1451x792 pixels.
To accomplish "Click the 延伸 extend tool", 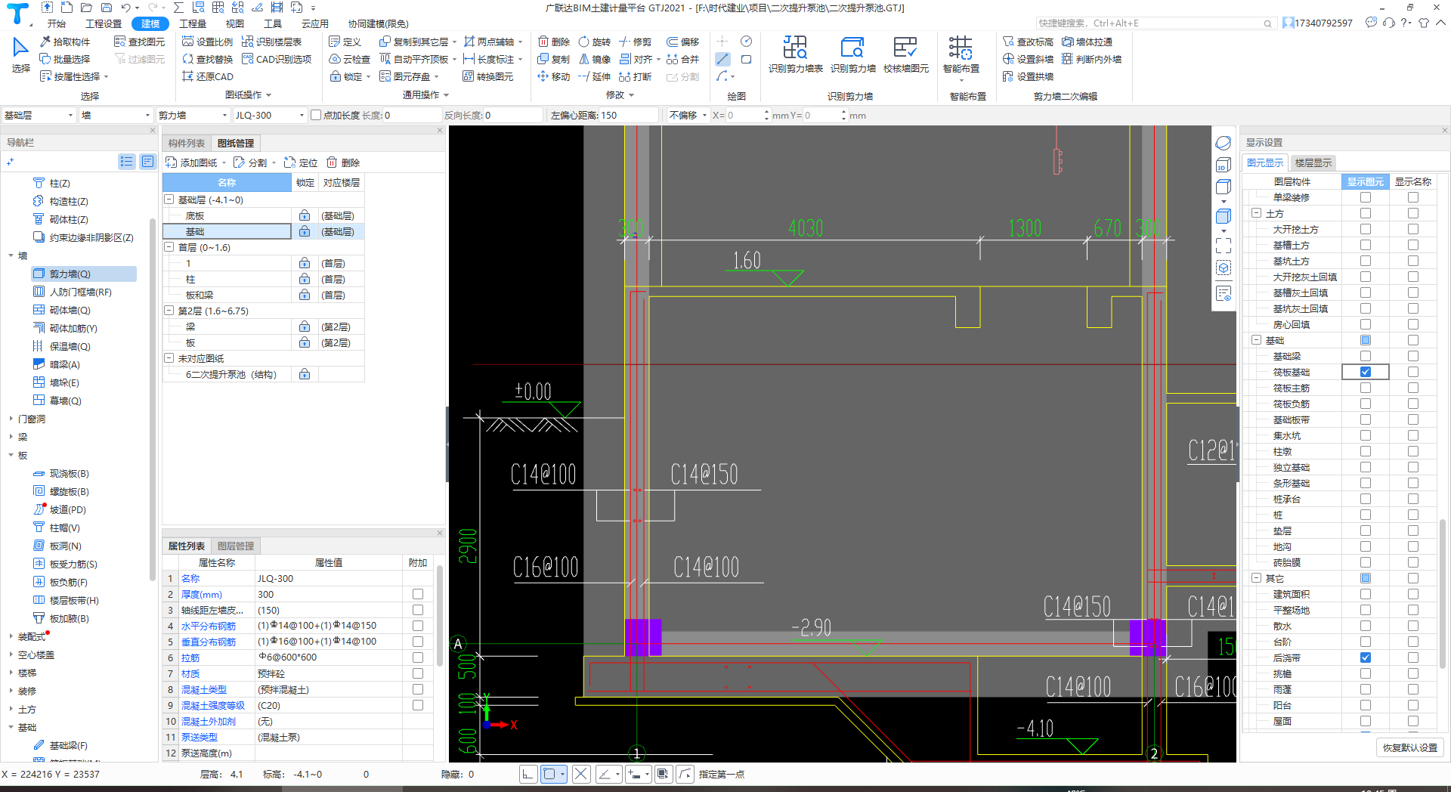I will pyautogui.click(x=594, y=76).
